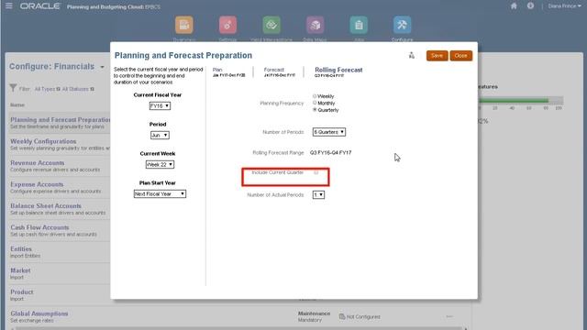Click the Close button in dialog
The image size is (587, 330).
pos(460,56)
